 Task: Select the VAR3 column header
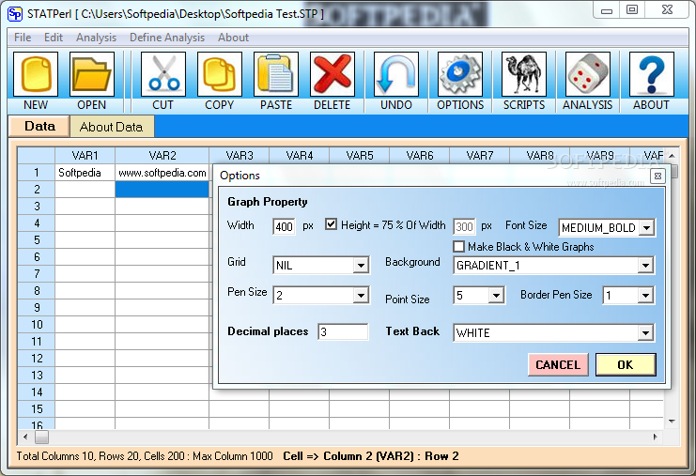pyautogui.click(x=240, y=156)
